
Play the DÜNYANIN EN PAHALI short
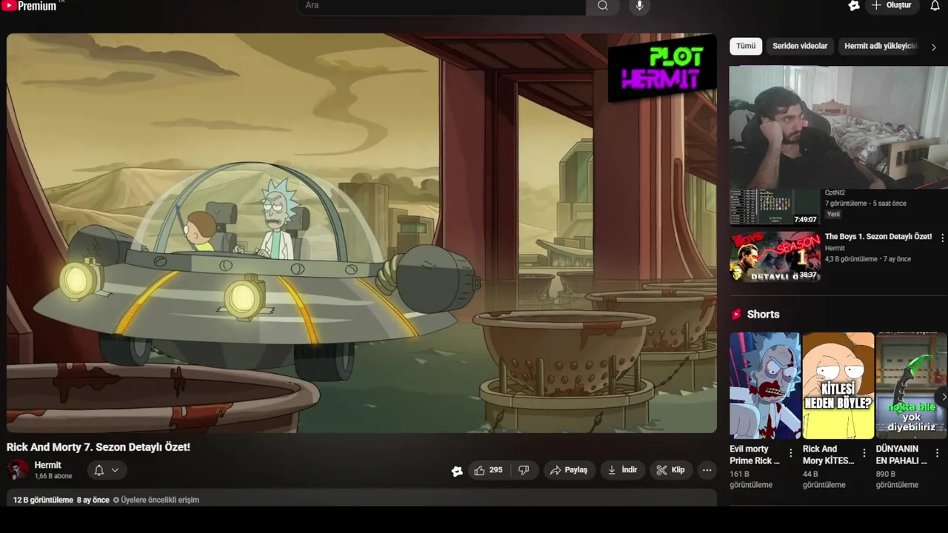point(912,386)
